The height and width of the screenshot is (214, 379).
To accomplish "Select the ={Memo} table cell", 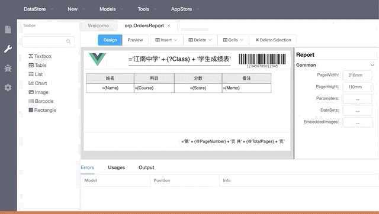I will [246, 88].
